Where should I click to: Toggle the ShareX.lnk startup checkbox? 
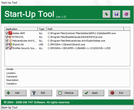7,44
